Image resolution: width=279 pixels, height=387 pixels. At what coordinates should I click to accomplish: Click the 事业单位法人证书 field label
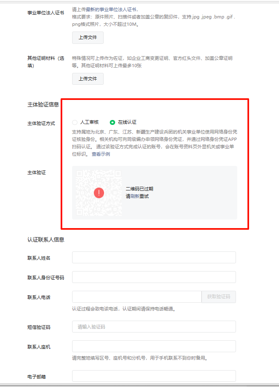click(45, 13)
